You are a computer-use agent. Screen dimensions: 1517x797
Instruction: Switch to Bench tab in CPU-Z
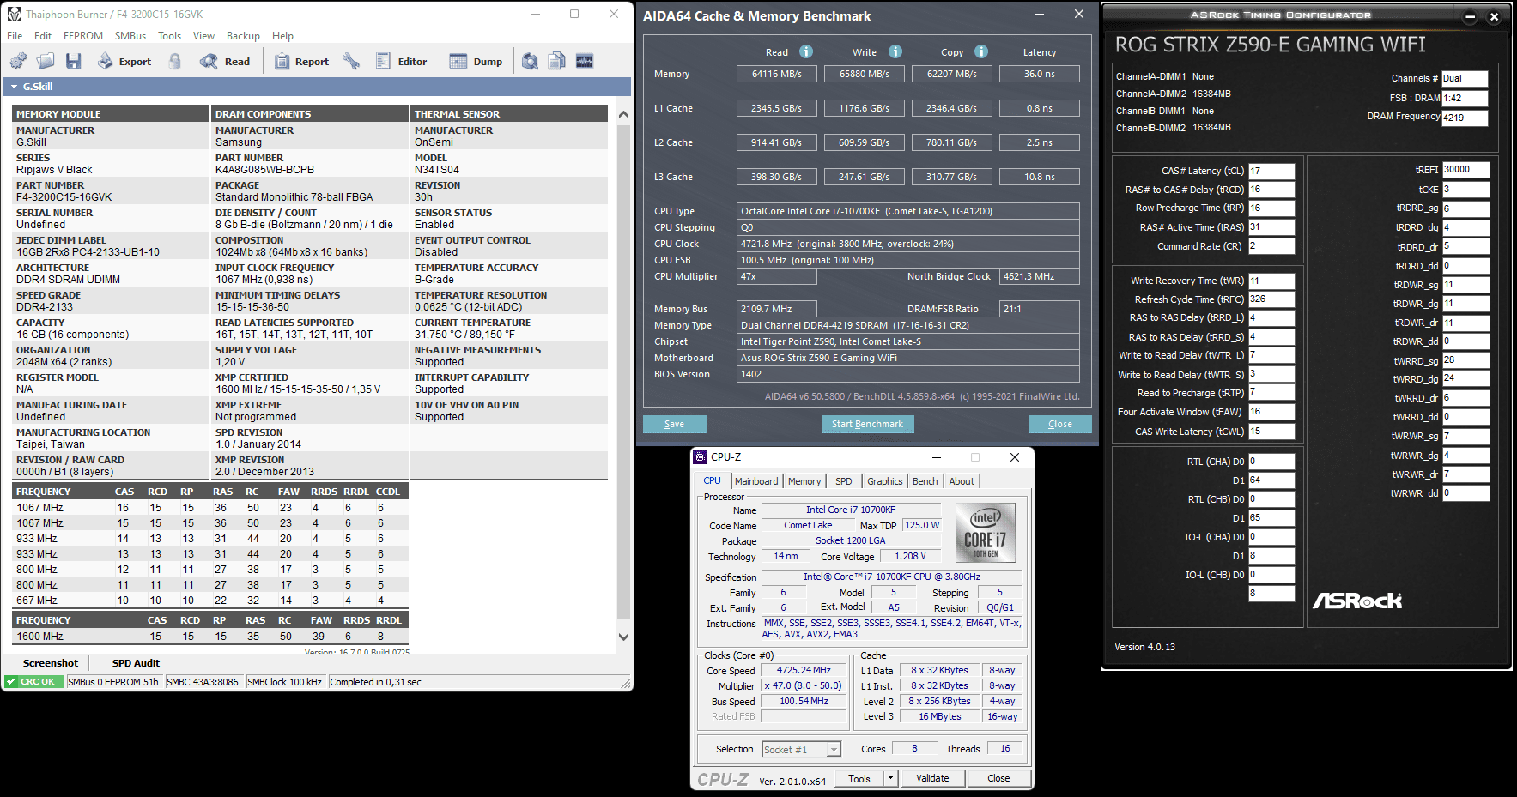point(925,481)
